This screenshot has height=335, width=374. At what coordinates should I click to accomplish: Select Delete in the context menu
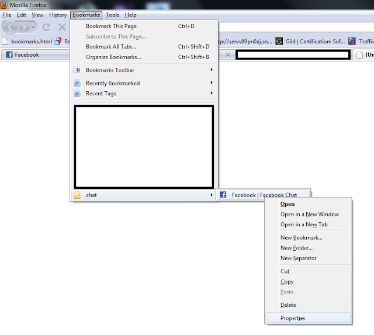pyautogui.click(x=308, y=305)
